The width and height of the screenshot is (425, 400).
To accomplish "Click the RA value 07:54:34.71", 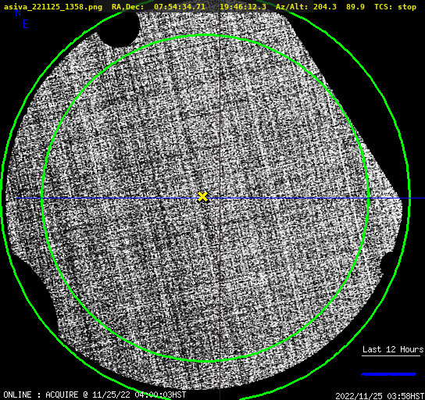I will click(180, 7).
